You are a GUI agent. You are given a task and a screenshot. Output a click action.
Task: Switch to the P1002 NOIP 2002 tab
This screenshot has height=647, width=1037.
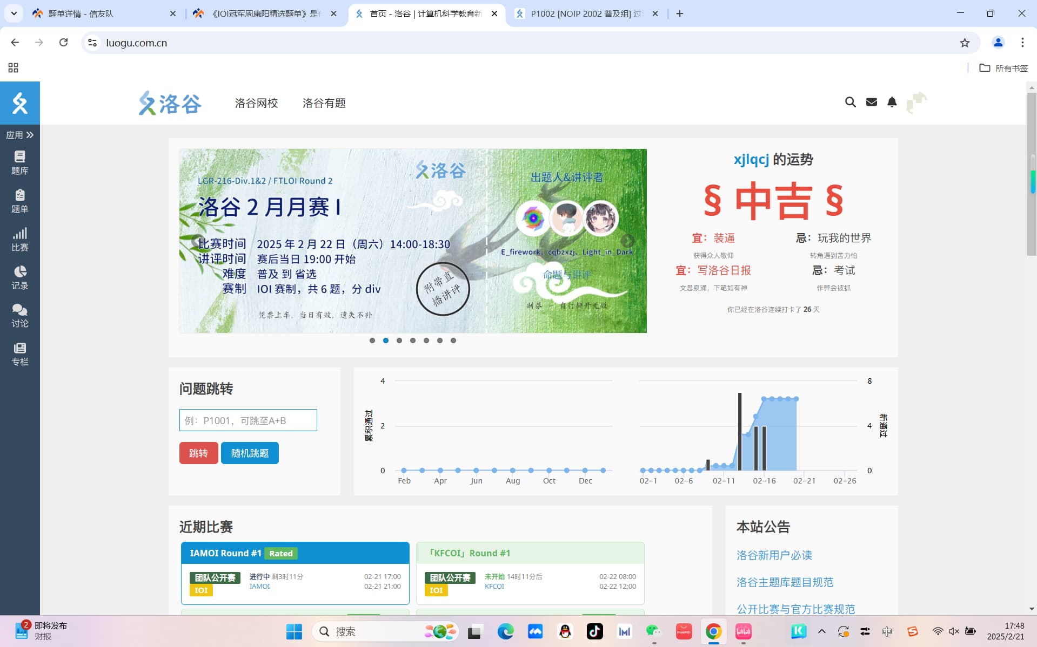(x=586, y=13)
